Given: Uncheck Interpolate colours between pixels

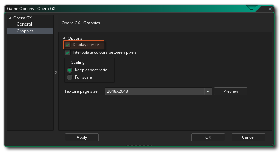Looking at the screenshot, I should point(68,52).
